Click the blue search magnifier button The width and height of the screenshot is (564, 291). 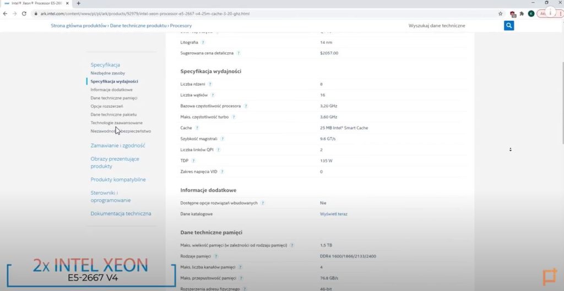pyautogui.click(x=508, y=25)
